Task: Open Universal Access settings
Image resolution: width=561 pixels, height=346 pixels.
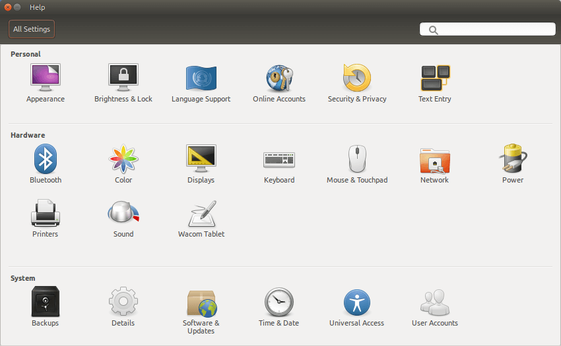Action: (356, 307)
